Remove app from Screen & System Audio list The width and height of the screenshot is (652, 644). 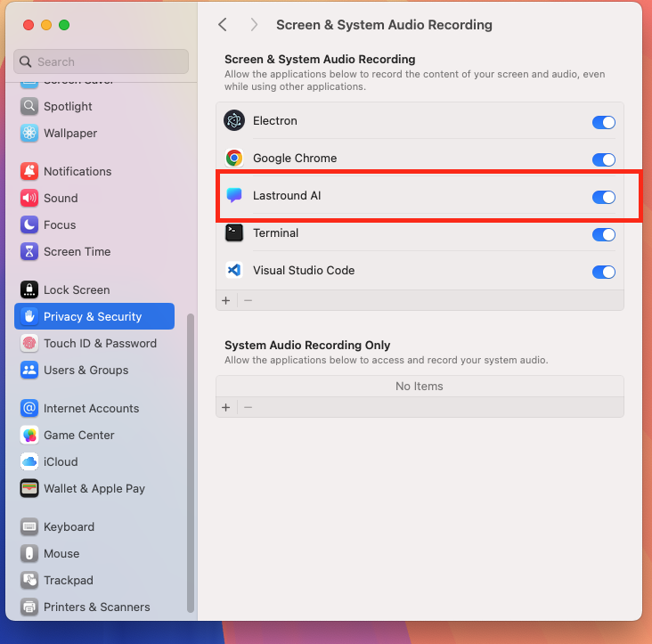click(x=249, y=300)
